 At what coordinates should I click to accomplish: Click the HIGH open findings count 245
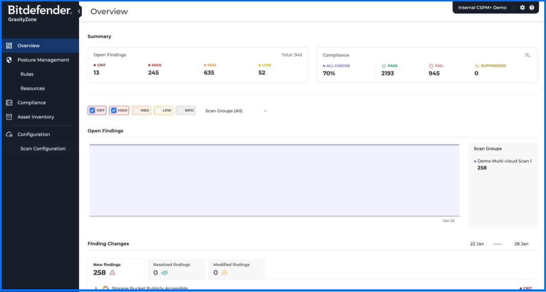(153, 73)
